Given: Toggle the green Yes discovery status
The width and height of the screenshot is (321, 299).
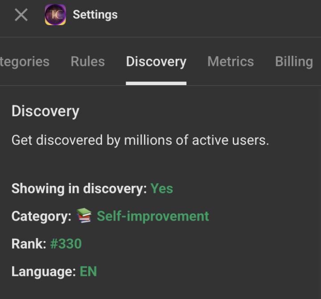Looking at the screenshot, I should click(x=162, y=188).
